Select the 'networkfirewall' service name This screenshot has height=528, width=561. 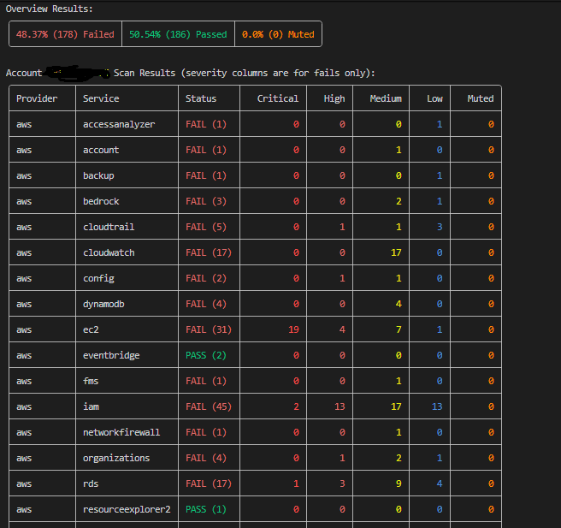[121, 432]
